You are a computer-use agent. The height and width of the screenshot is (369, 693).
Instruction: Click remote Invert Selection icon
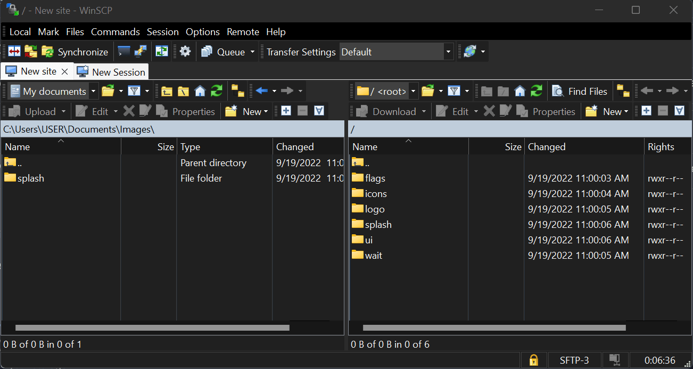pyautogui.click(x=679, y=111)
